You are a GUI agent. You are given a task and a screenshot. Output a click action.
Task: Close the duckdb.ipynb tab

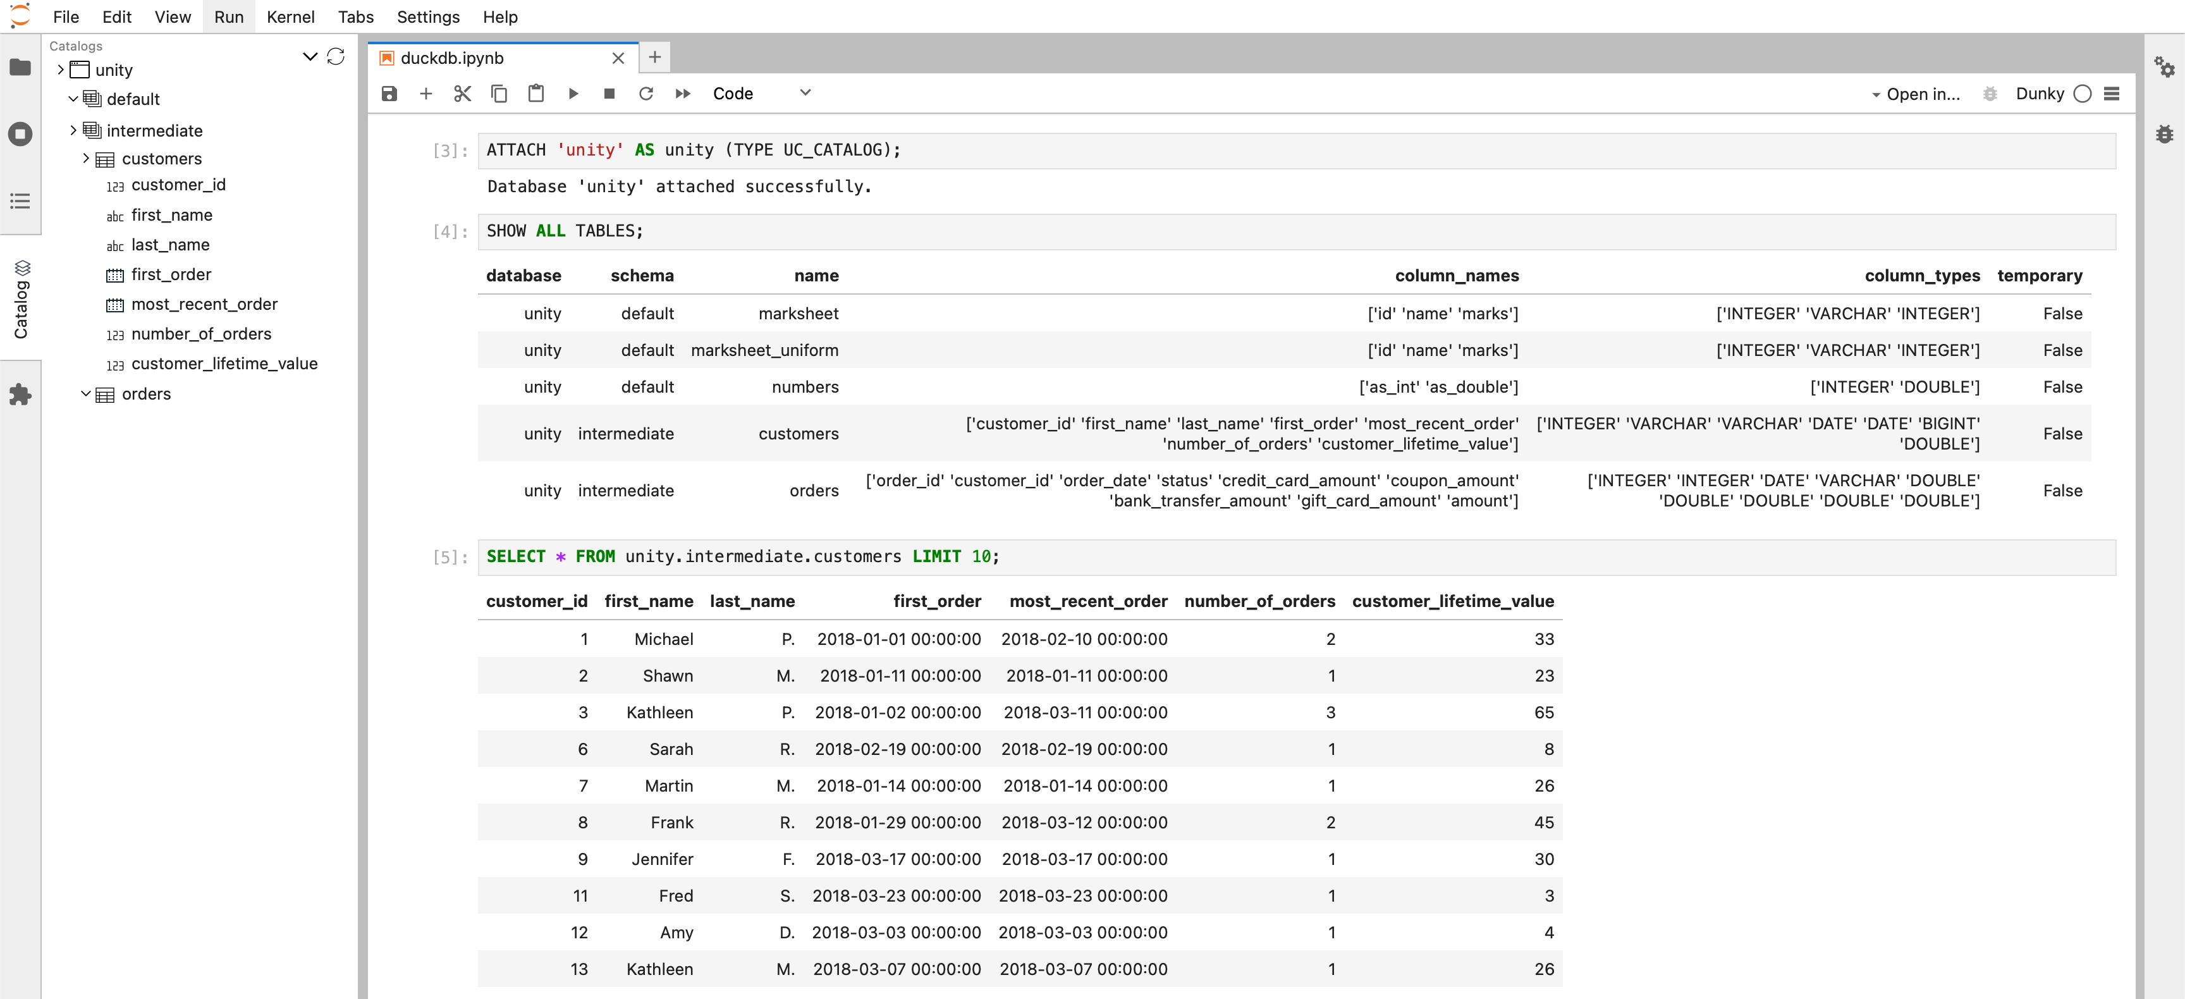tap(618, 58)
